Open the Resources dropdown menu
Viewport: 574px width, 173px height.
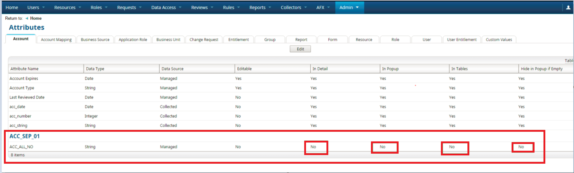[x=67, y=8]
